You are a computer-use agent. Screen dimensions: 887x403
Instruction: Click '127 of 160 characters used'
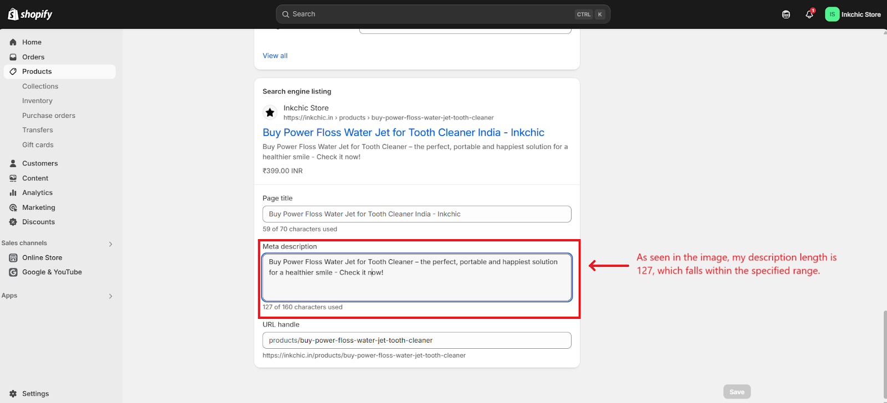pos(302,307)
